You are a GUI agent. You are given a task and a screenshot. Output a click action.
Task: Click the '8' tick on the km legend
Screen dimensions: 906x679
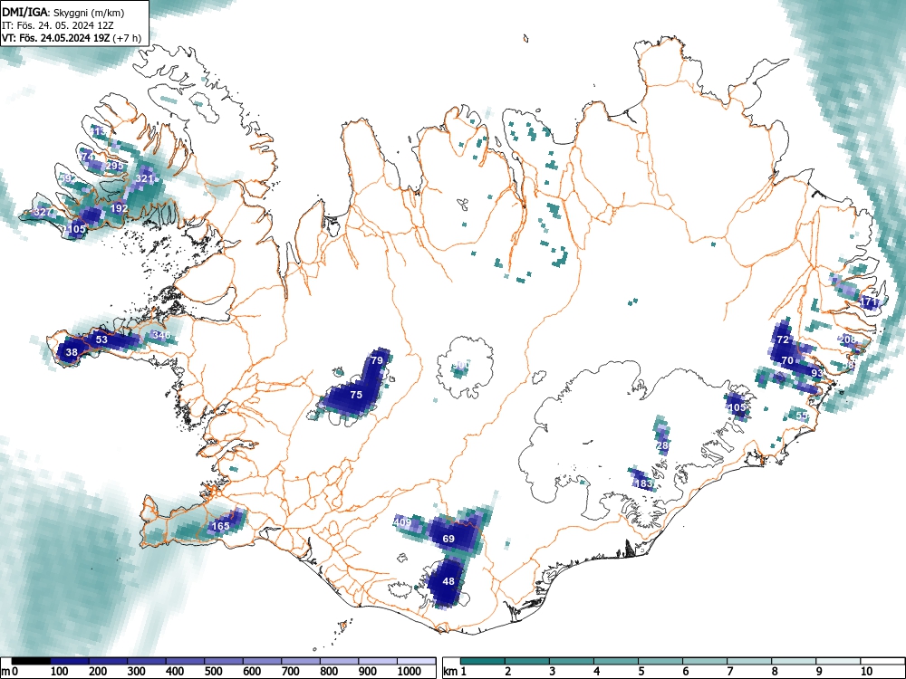(775, 672)
